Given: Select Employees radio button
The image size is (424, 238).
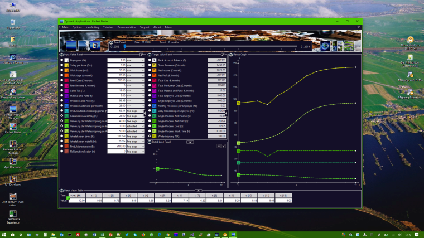Looking at the screenshot, I should (62, 60).
